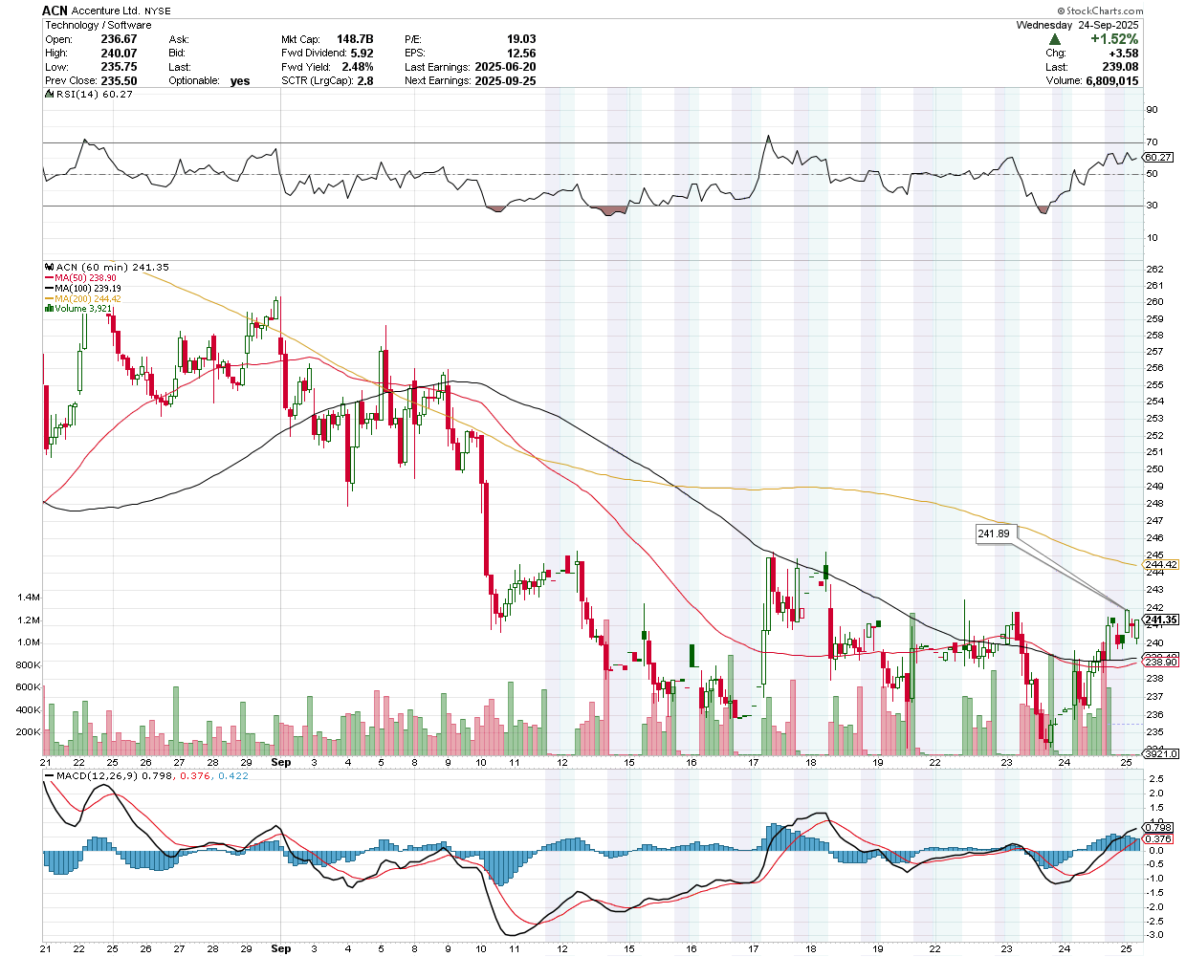Click the Last price 239.08
The image size is (1186, 957).
[x=1120, y=67]
